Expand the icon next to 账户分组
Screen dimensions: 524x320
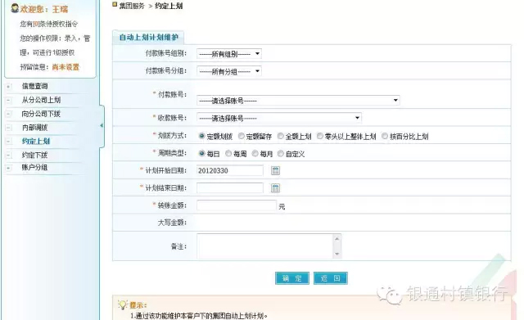[x=9, y=168]
